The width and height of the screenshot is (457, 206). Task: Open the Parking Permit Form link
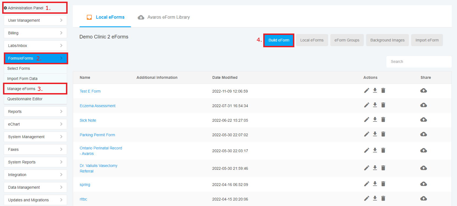tap(97, 135)
